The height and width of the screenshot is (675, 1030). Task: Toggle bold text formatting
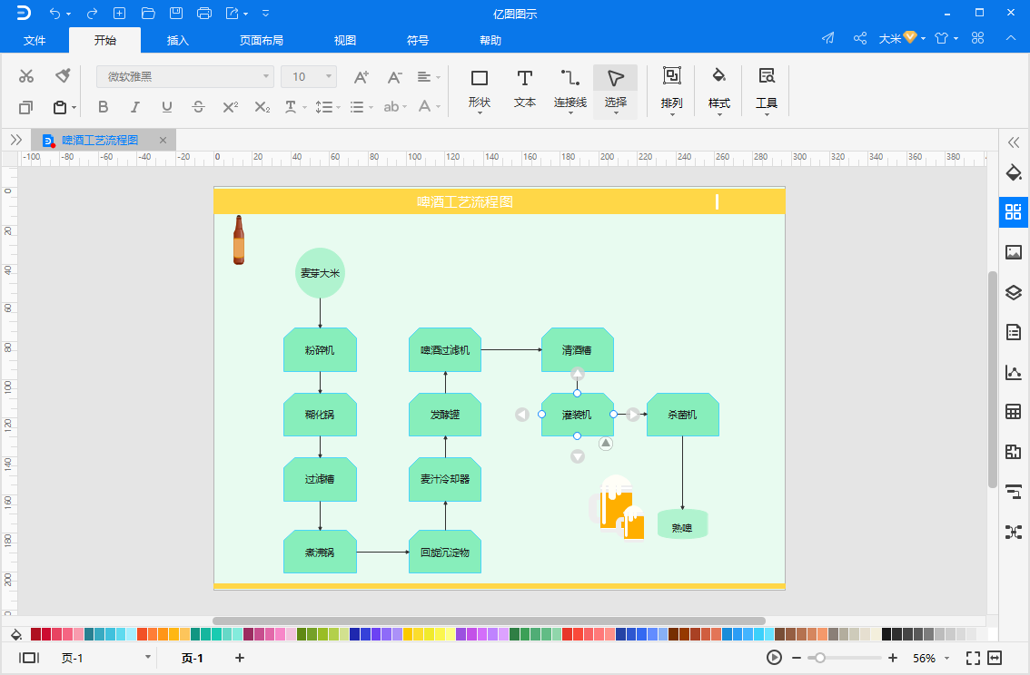pyautogui.click(x=103, y=107)
